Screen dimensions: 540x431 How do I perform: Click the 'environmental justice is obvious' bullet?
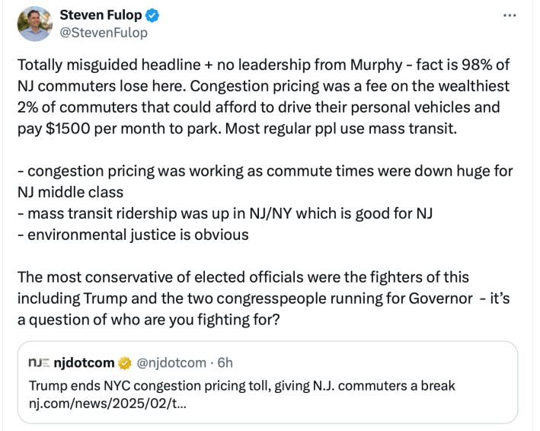[133, 235]
